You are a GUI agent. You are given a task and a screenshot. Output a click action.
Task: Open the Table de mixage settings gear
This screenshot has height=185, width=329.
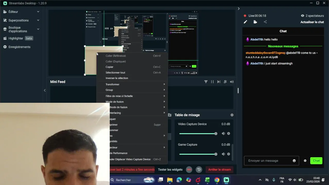pos(232,115)
